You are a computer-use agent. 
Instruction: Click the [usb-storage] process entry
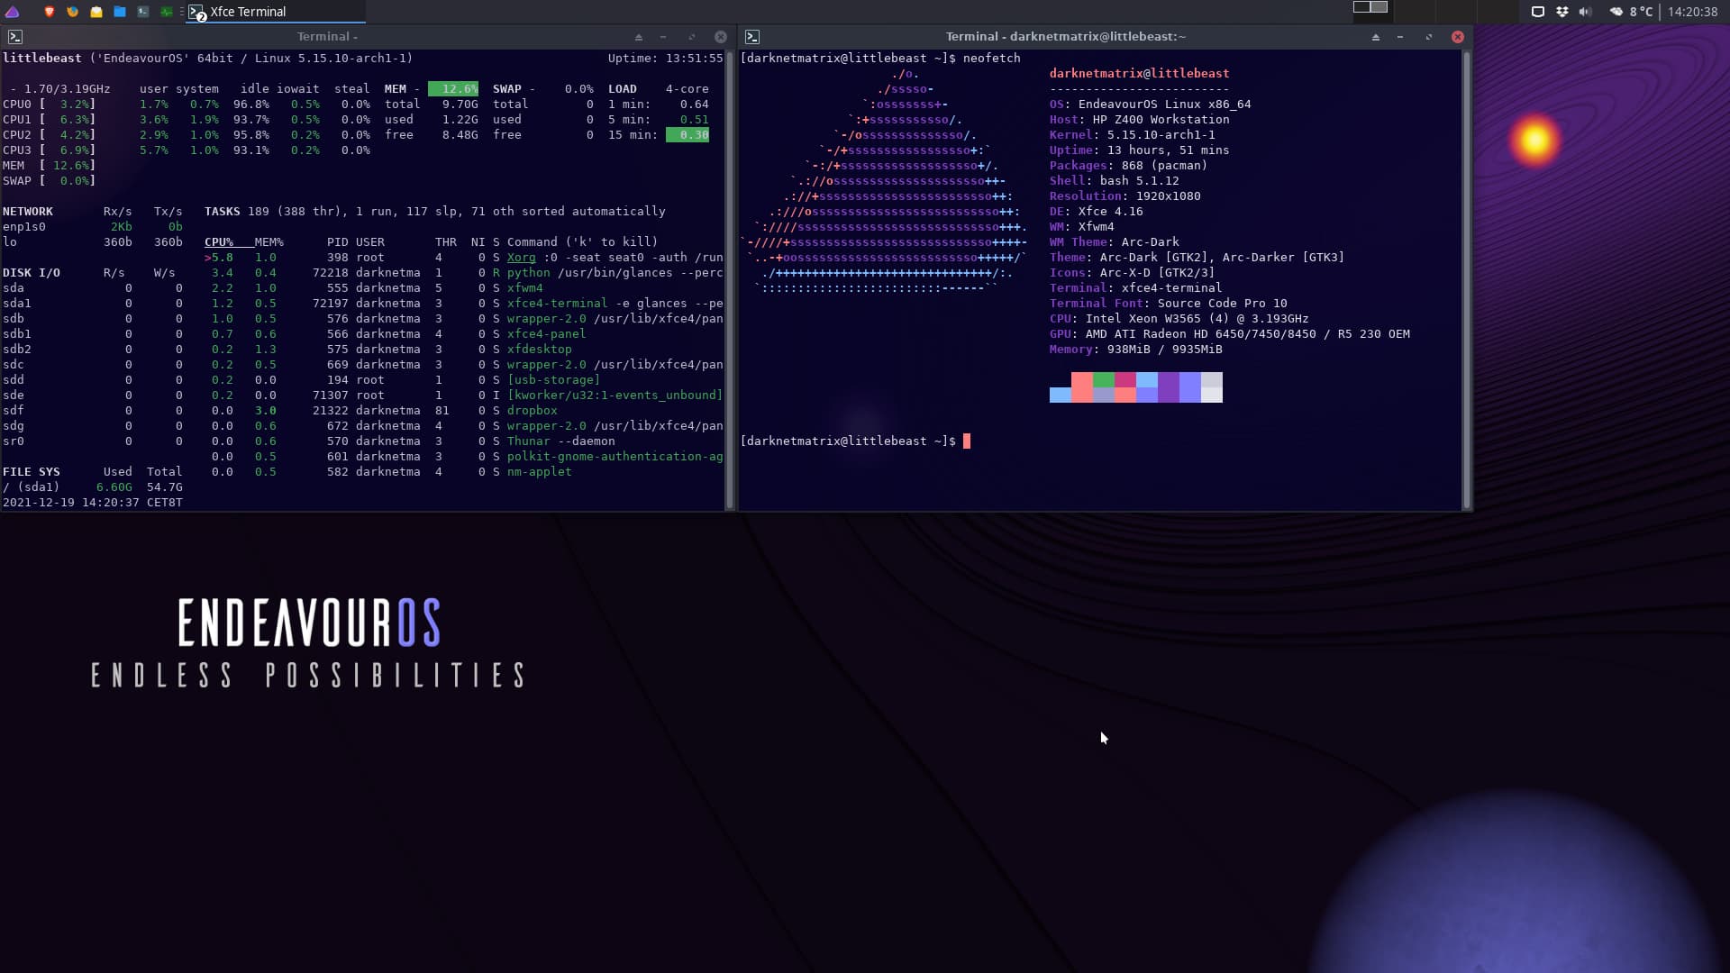[x=554, y=379]
